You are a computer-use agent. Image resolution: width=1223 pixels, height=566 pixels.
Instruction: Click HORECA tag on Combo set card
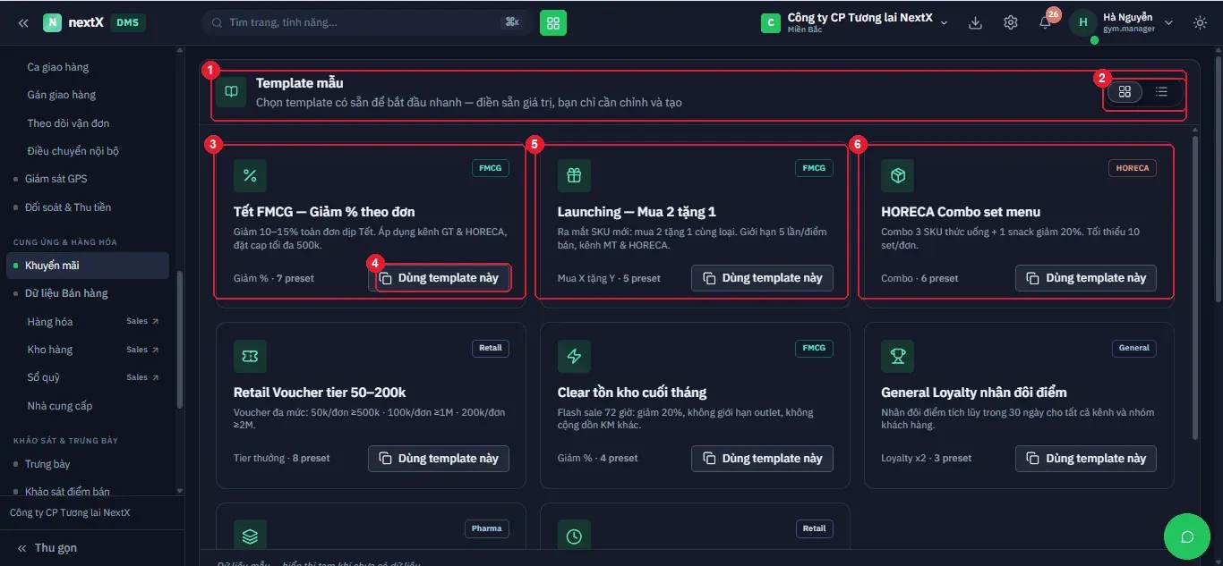(1133, 168)
